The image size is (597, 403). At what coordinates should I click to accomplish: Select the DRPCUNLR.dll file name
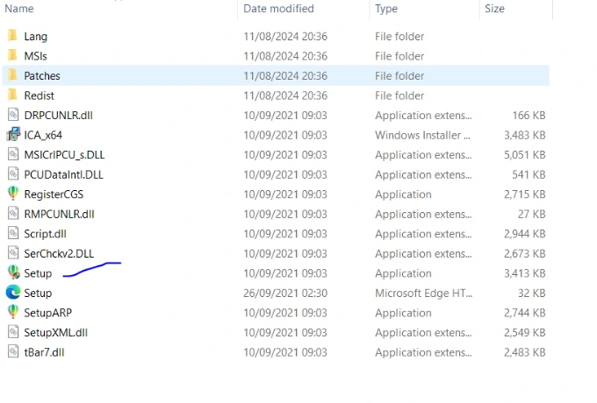coord(58,116)
